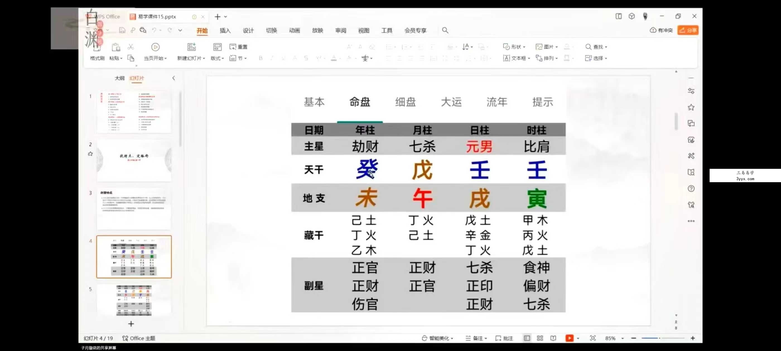Toggle the 批注 comments panel
The width and height of the screenshot is (781, 351).
click(504, 338)
